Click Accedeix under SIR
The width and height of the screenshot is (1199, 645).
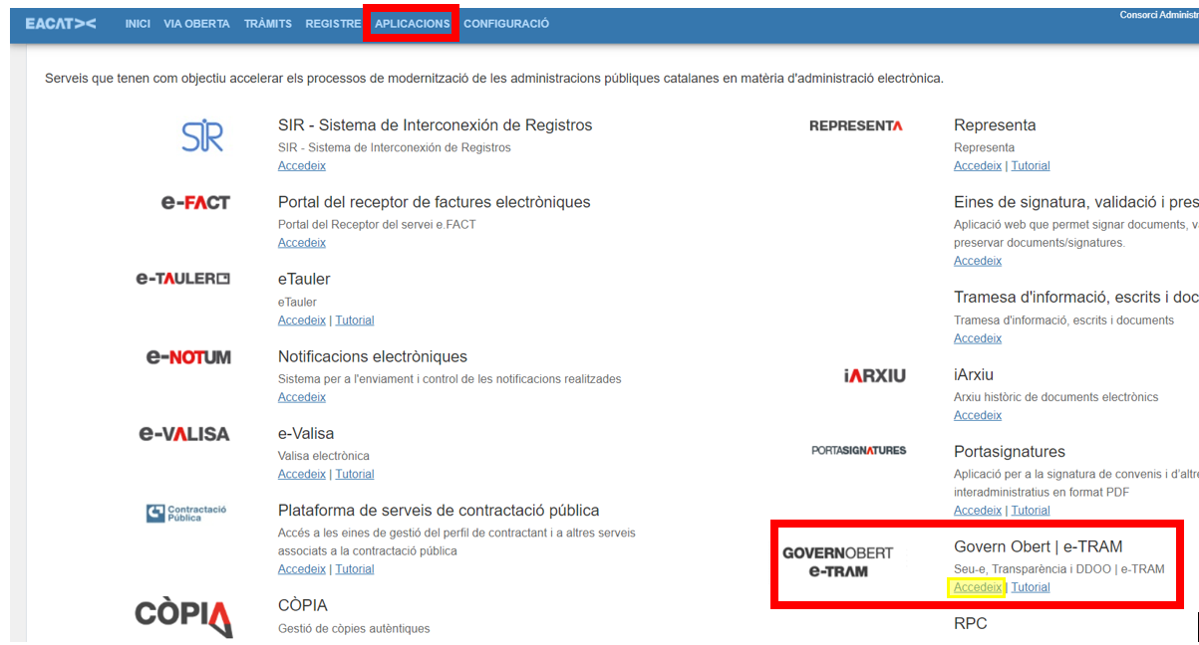click(302, 166)
